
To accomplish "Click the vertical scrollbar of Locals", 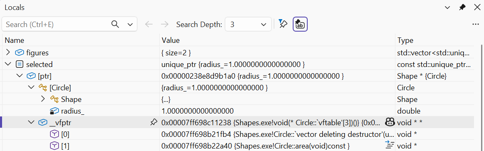I will pyautogui.click(x=482, y=97).
